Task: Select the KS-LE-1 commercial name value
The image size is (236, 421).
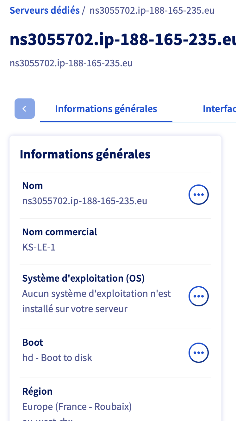Action: (39, 247)
